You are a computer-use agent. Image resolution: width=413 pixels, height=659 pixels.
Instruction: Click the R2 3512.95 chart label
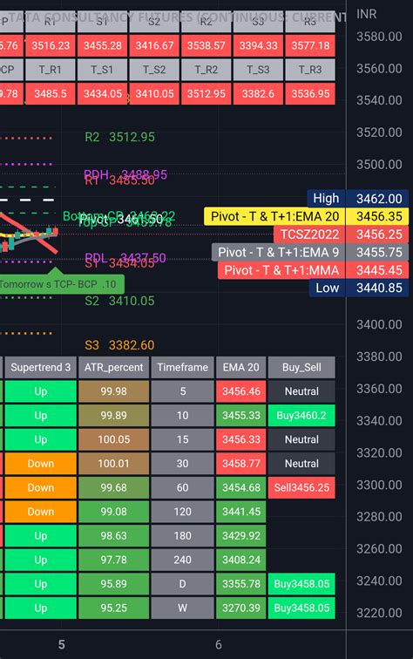(119, 137)
